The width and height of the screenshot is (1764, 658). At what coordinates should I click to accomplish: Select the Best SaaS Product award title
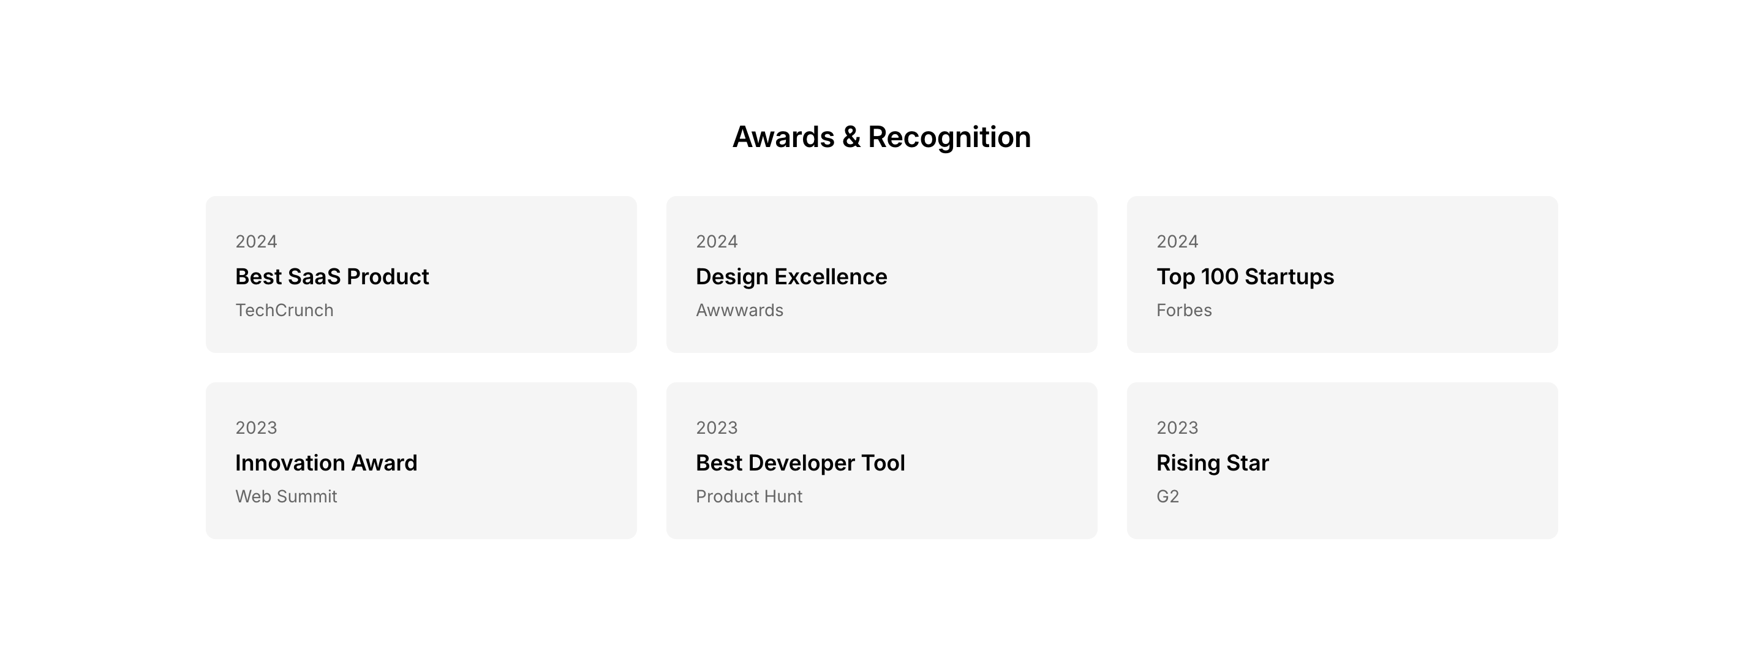(332, 277)
